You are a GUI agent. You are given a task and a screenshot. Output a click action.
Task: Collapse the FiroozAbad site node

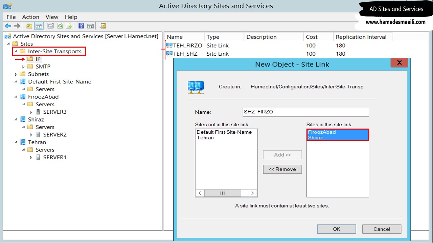point(16,97)
